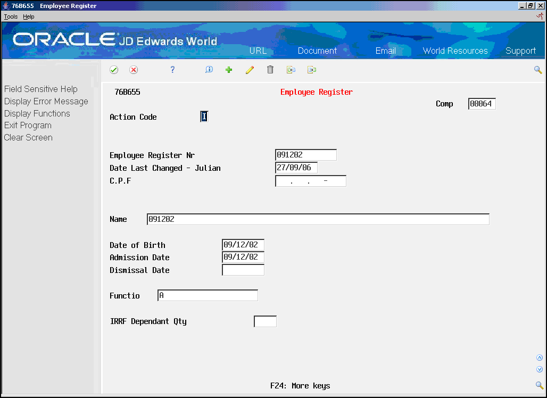Screen dimensions: 547x398
Task: Click the pencil Change icon
Action: [250, 70]
